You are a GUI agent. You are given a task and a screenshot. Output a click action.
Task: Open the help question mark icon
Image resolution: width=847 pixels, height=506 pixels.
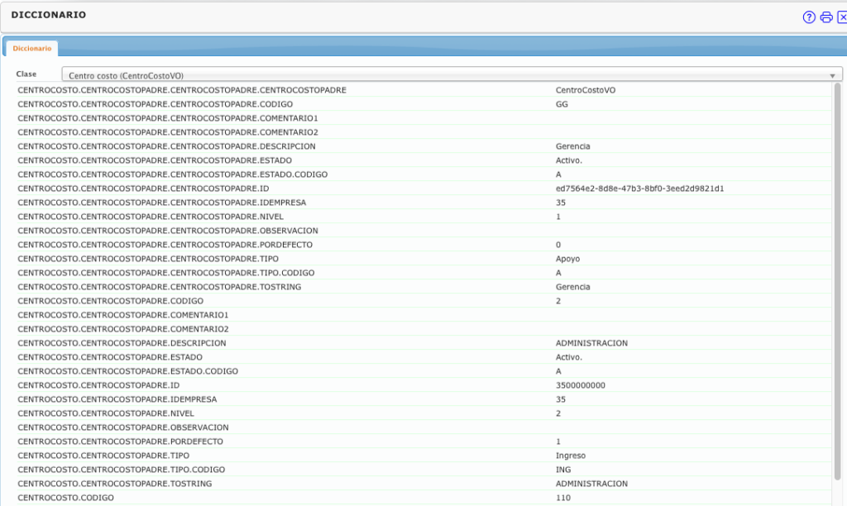click(809, 17)
